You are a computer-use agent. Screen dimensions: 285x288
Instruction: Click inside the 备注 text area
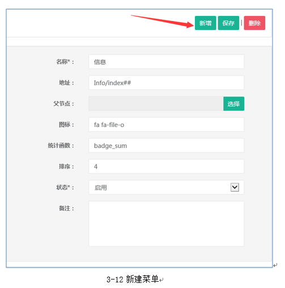pos(166,224)
